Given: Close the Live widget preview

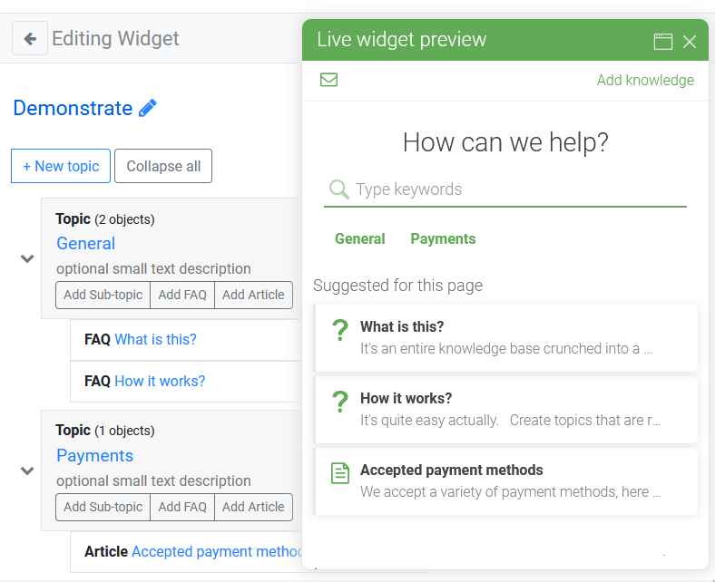Looking at the screenshot, I should [x=690, y=42].
